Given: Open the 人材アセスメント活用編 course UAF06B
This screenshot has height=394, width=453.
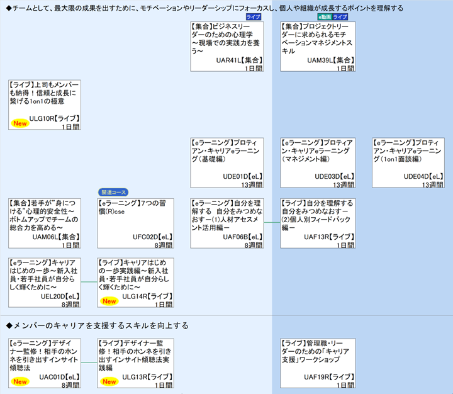Looking at the screenshot, I should tap(227, 223).
